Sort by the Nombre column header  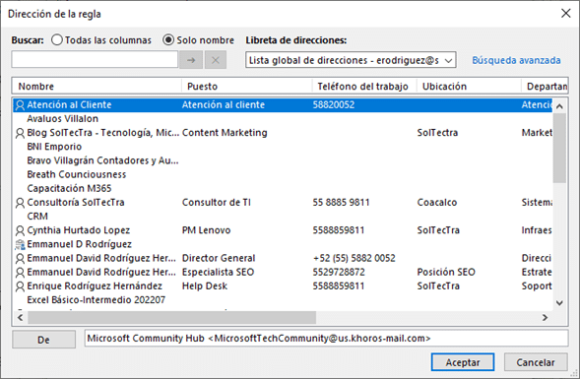pyautogui.click(x=97, y=87)
